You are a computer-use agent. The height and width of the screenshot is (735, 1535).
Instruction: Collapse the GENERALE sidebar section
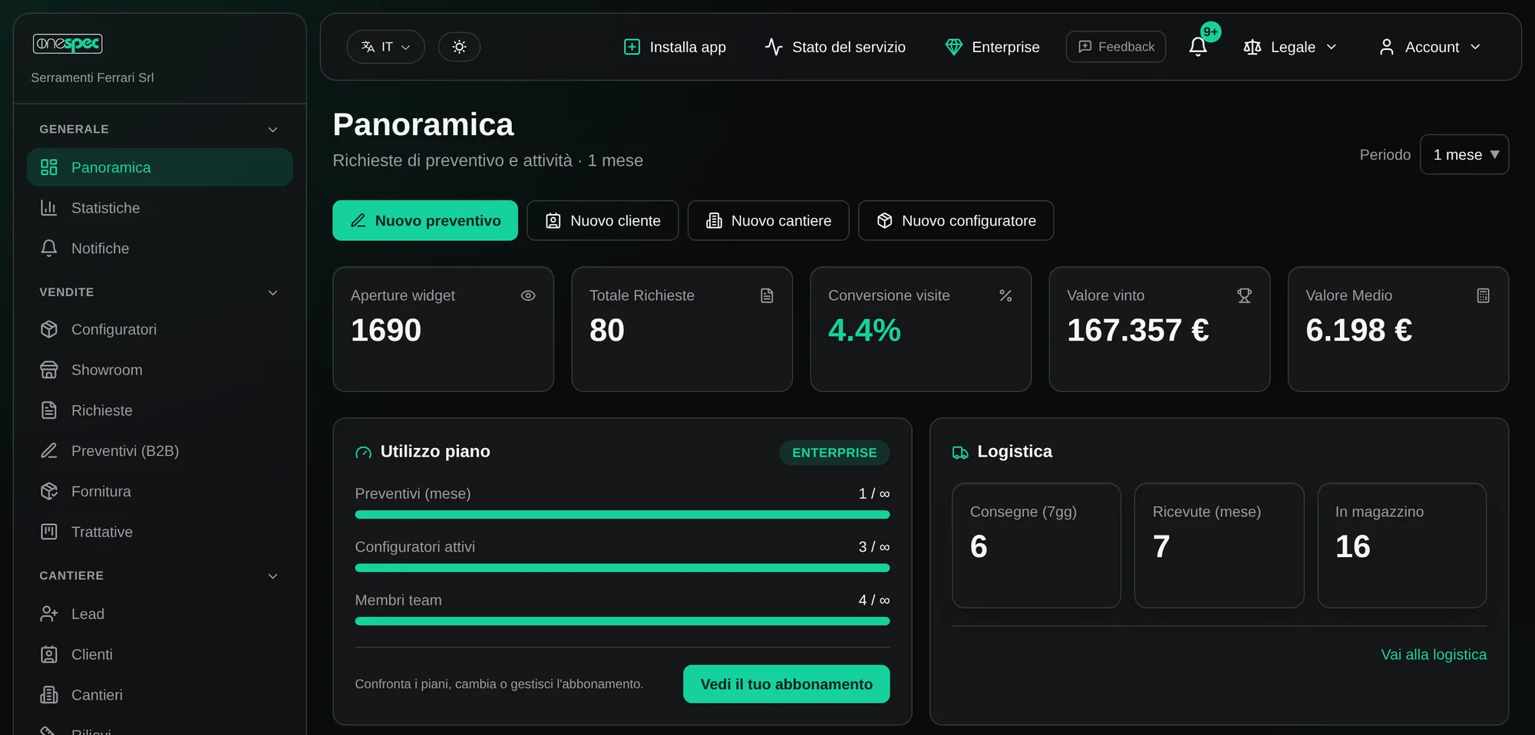point(272,130)
